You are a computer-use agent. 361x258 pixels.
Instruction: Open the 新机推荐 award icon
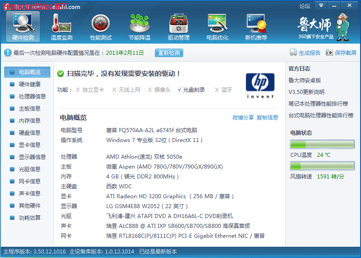click(x=256, y=27)
